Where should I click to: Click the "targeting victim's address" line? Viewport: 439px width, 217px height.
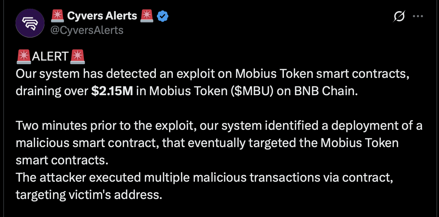pyautogui.click(x=88, y=195)
